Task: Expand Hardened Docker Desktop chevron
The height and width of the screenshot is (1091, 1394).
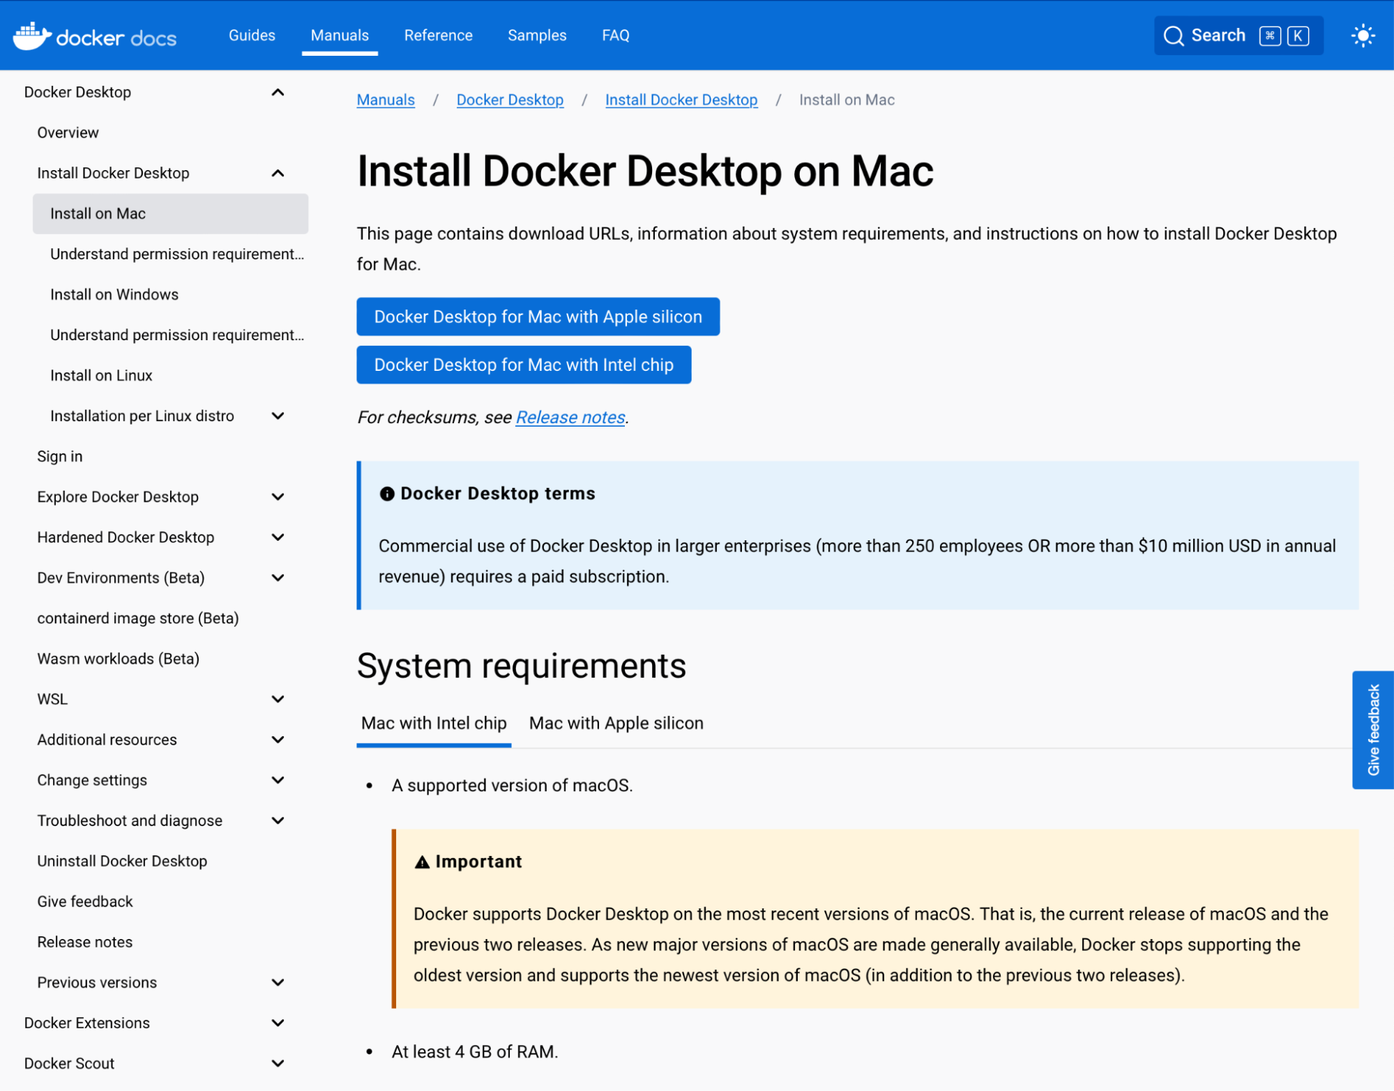Action: coord(278,537)
